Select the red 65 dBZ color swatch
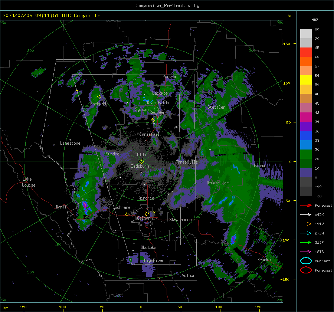 (x=306, y=52)
